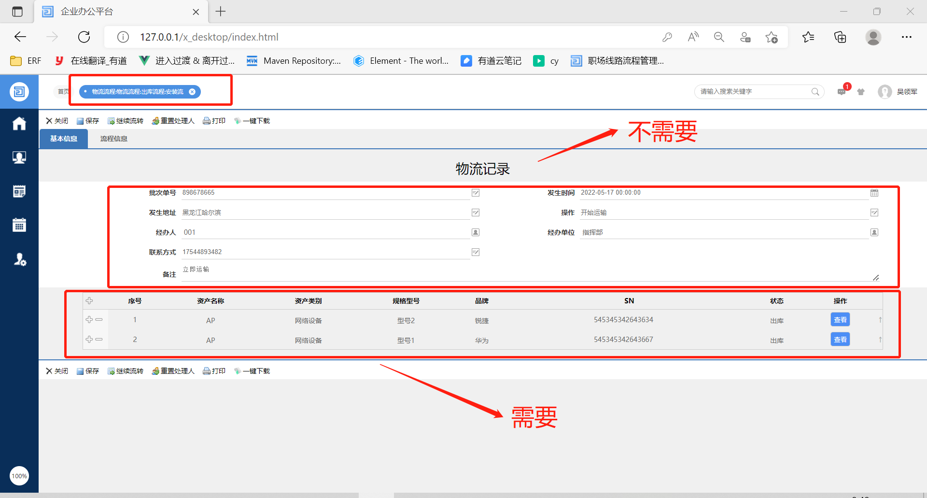The height and width of the screenshot is (498, 927).
Task: Click the user settings icon in sidebar
Action: tap(19, 259)
